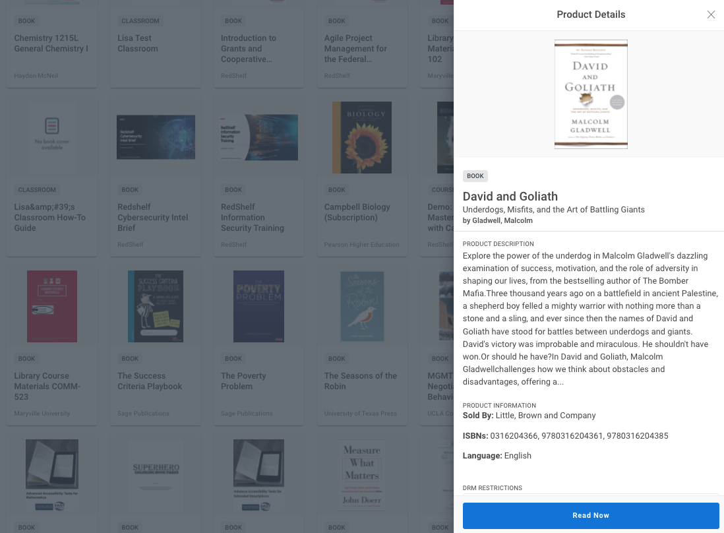The image size is (724, 533).
Task: Click the BOOK tag on The Seasons of the Robin
Action: 336,359
